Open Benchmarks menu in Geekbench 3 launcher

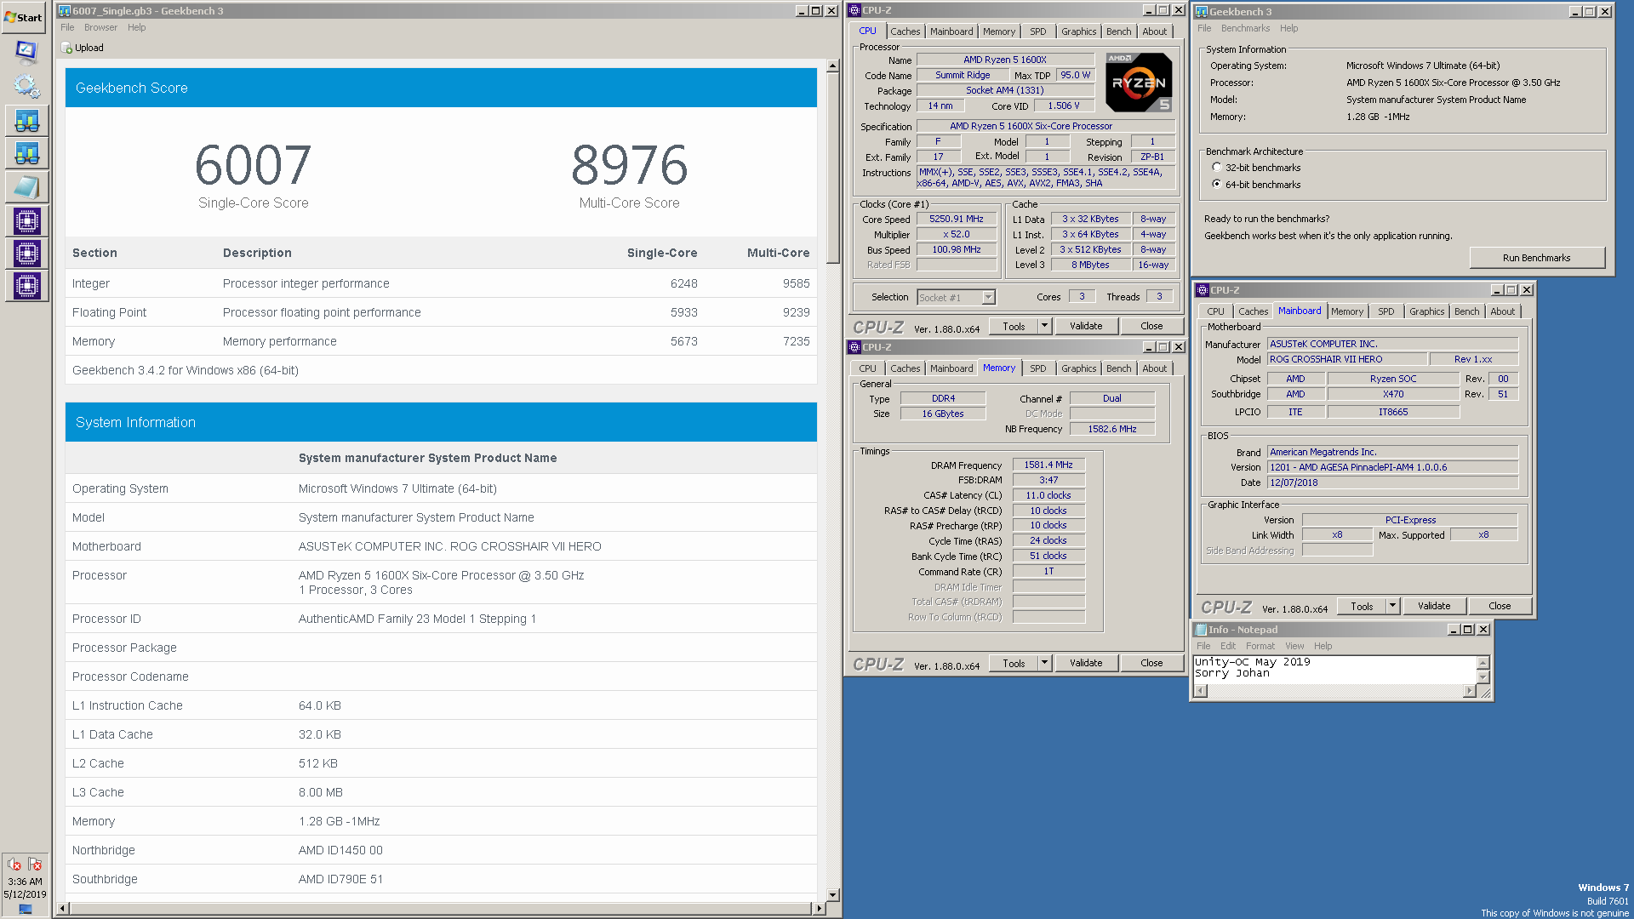tap(1245, 29)
